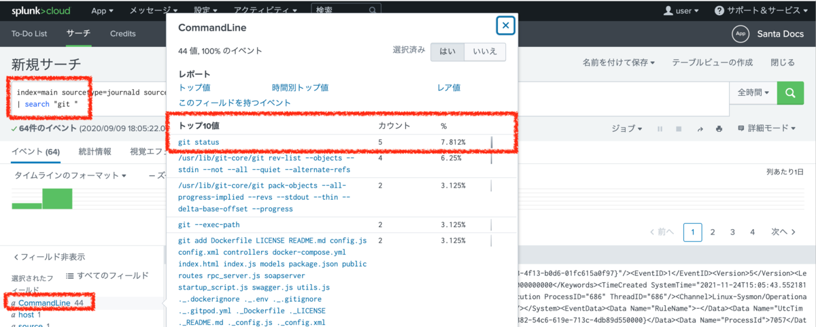Click the splunk>cloud logo
The image size is (816, 327).
click(x=41, y=11)
